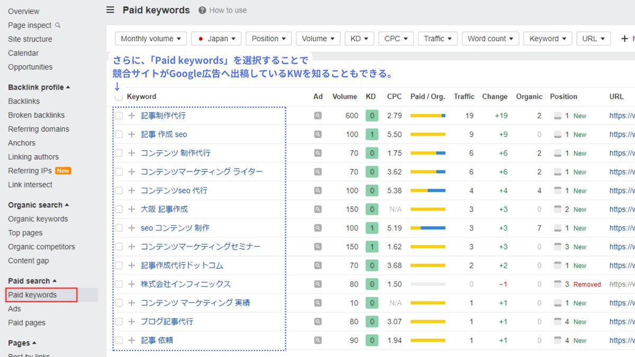Click the search icon next to Page inspect

tap(58, 25)
